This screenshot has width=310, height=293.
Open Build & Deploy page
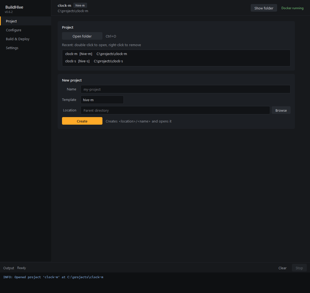[x=26, y=39]
